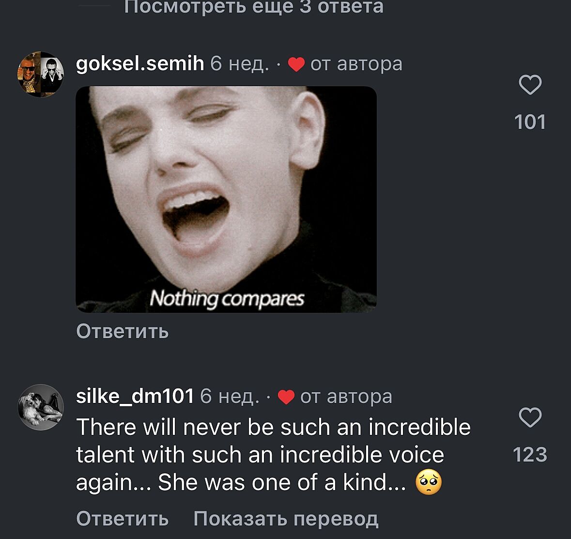
Task: Like silke_dm101's comment with heart icon
Action: point(530,418)
